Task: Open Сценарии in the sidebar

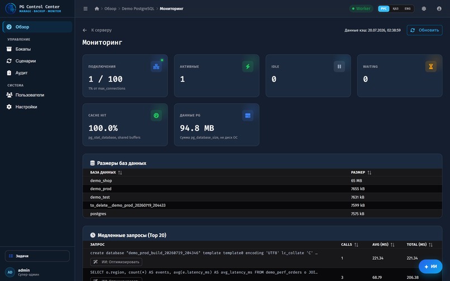Action: pos(37,61)
